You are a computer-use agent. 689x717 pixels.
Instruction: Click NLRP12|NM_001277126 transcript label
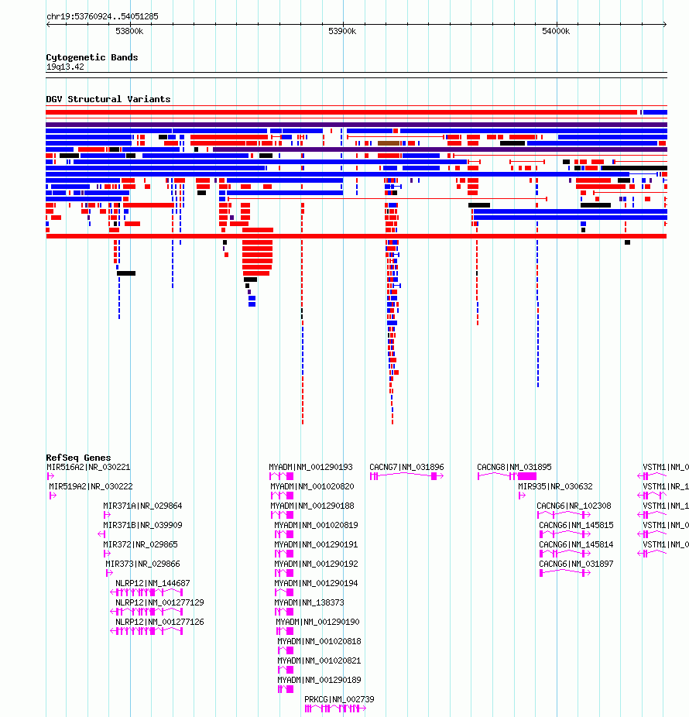[x=159, y=622]
